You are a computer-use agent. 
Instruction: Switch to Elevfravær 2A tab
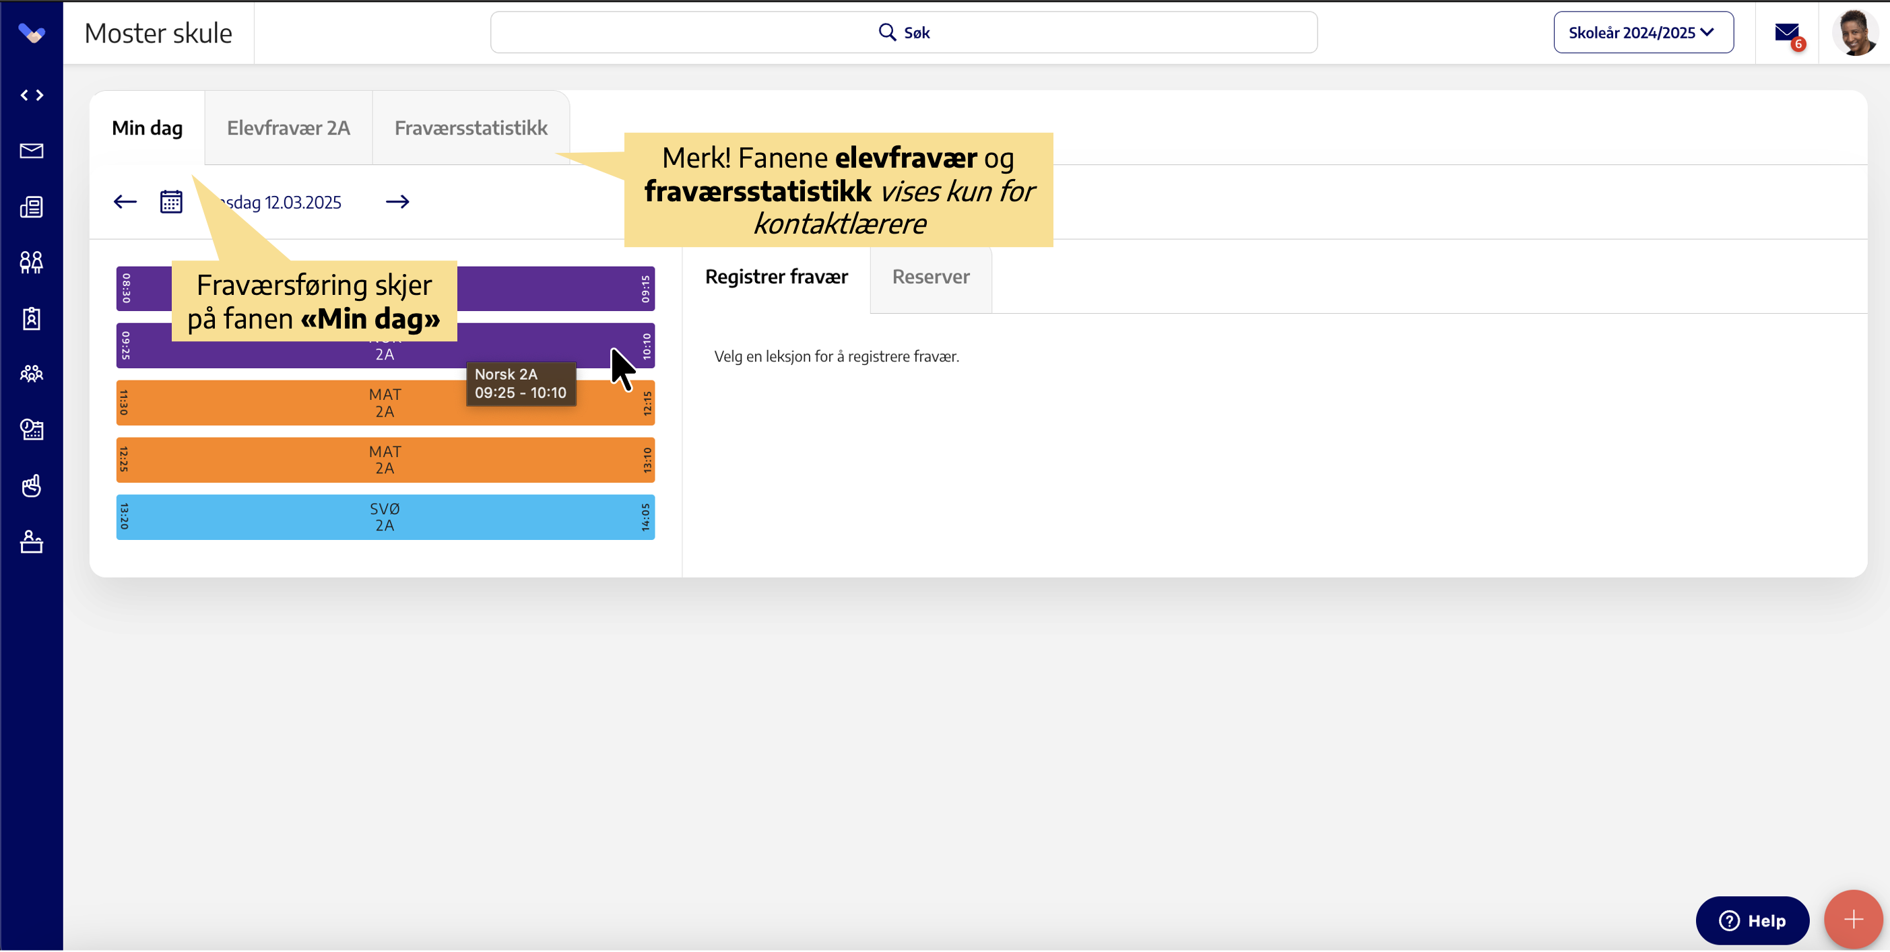288,129
